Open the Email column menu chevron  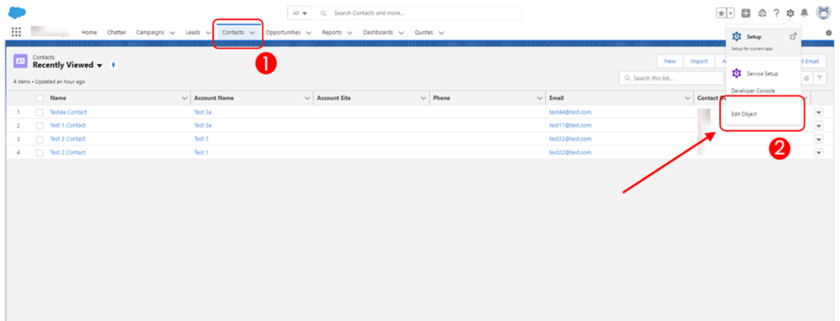click(688, 99)
